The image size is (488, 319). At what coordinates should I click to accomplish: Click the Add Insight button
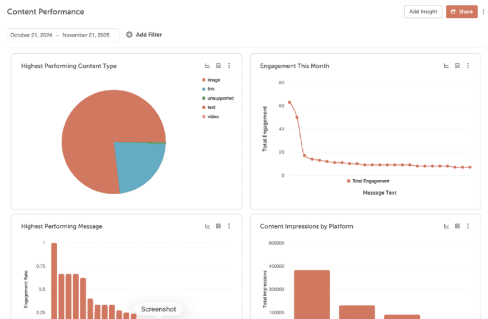(x=423, y=12)
